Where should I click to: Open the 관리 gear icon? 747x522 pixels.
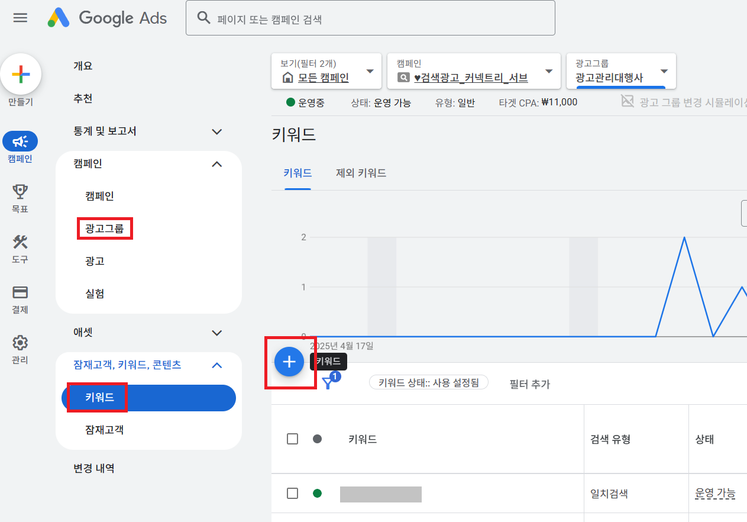(x=20, y=342)
